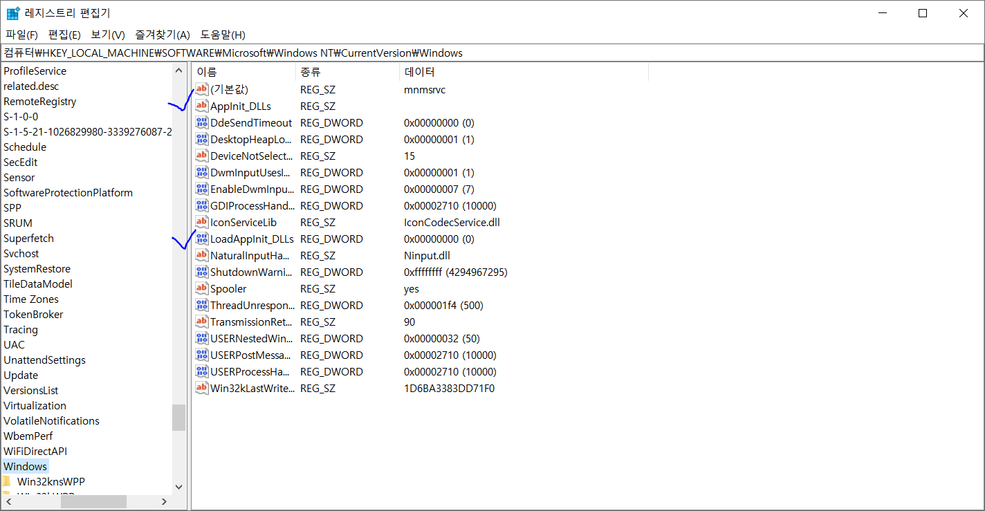
Task: Open the 편집(E) menu
Action: (64, 35)
